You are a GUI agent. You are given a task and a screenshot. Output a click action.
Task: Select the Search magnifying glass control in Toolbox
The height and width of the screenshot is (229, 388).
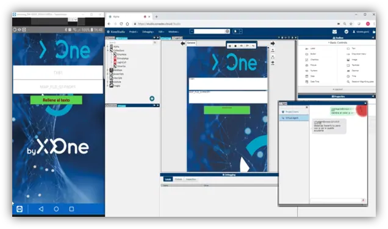[x=361, y=82]
